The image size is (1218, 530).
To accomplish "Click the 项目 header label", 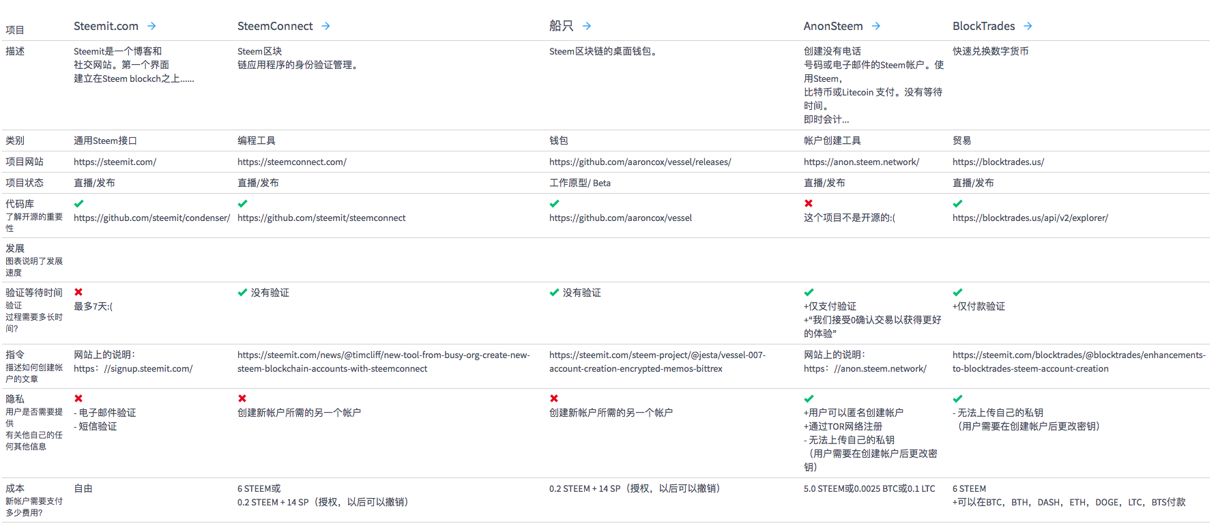I will point(15,30).
